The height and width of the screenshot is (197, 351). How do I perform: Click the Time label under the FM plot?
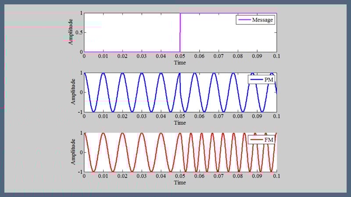pos(180,183)
